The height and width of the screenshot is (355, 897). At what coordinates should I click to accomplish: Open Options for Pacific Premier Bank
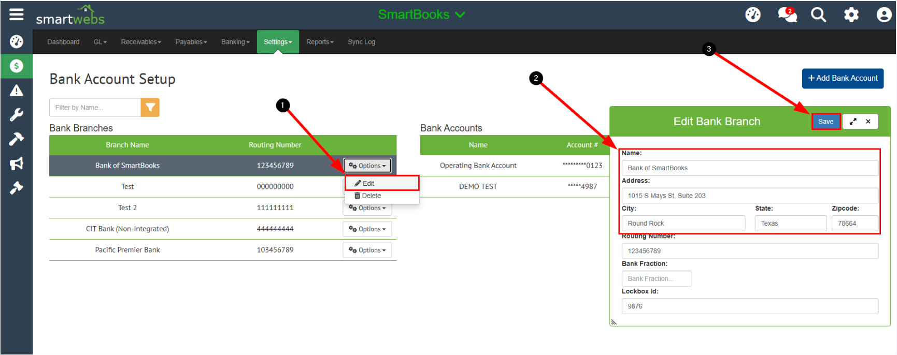tap(367, 250)
